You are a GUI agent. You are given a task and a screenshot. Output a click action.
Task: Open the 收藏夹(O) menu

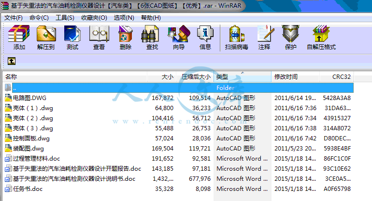pyautogui.click(x=94, y=18)
